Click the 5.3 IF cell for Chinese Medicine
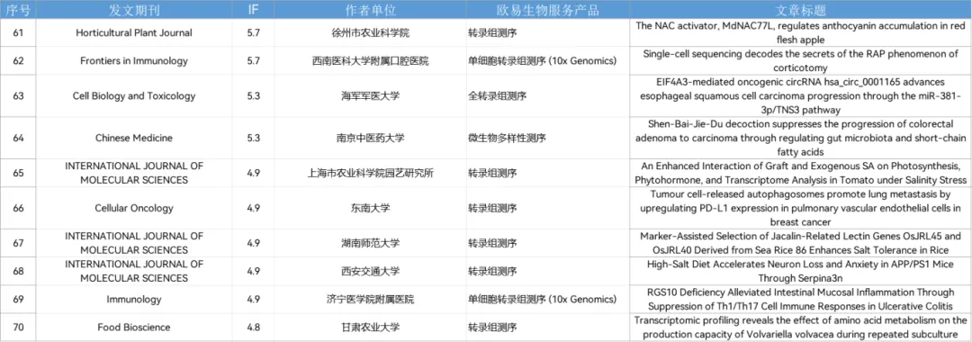Image resolution: width=972 pixels, height=342 pixels. (x=253, y=138)
